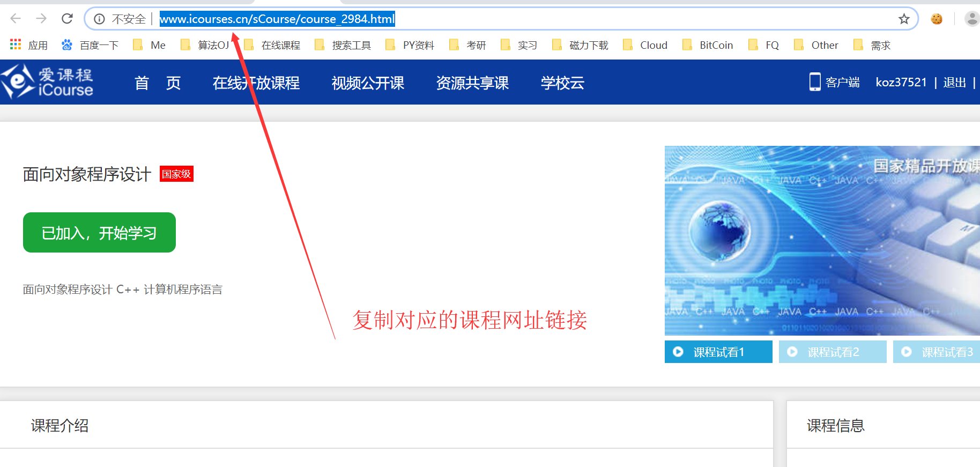Open the 算法OJ bookmark folder

[205, 45]
